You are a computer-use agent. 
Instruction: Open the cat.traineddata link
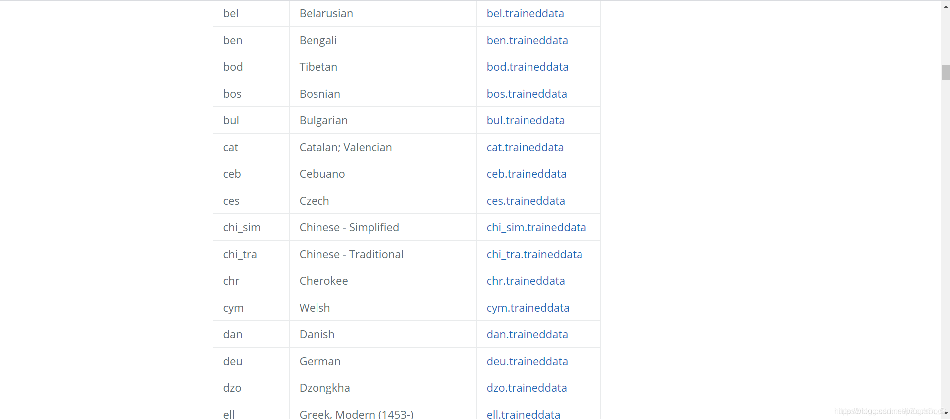[x=525, y=147]
